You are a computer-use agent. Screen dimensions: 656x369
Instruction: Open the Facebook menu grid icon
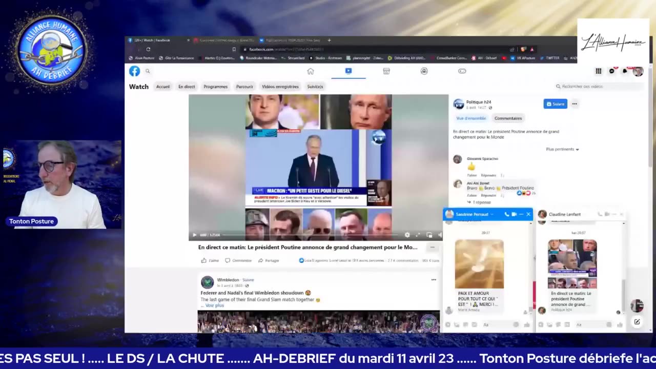[x=598, y=71]
